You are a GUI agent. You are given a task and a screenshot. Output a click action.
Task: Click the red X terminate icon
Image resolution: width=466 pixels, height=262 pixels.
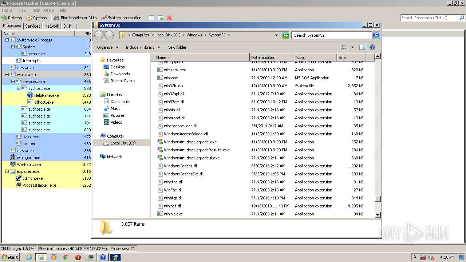coord(169,17)
